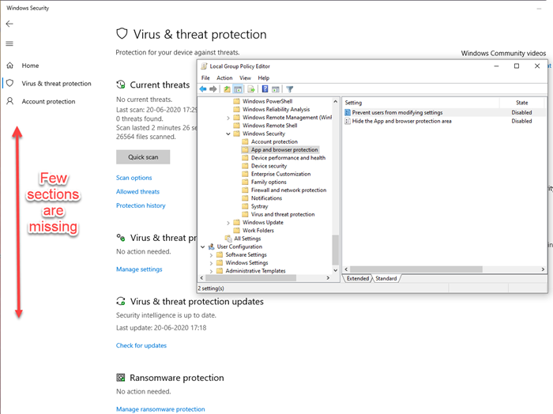553x414 pixels.
Task: Collapse the User Configuration node
Action: (203, 247)
